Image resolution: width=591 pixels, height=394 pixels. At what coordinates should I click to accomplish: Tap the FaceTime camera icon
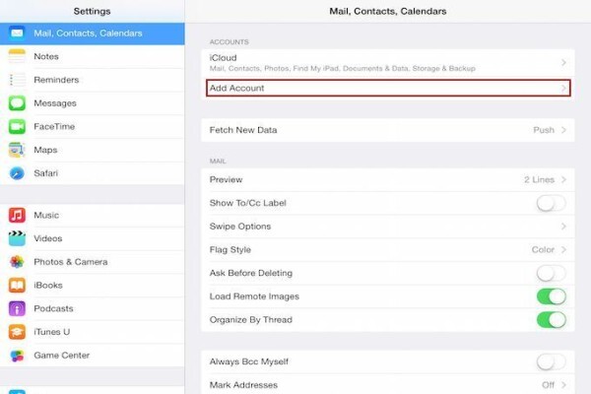click(17, 127)
